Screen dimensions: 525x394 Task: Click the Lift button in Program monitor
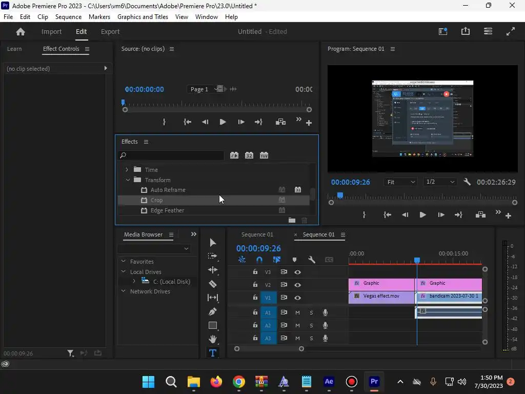point(480,215)
